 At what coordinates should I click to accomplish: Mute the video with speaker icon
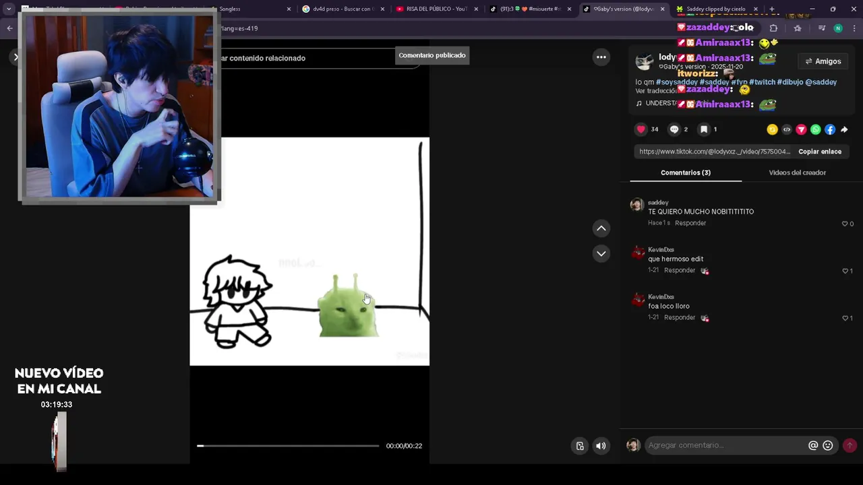tap(601, 446)
